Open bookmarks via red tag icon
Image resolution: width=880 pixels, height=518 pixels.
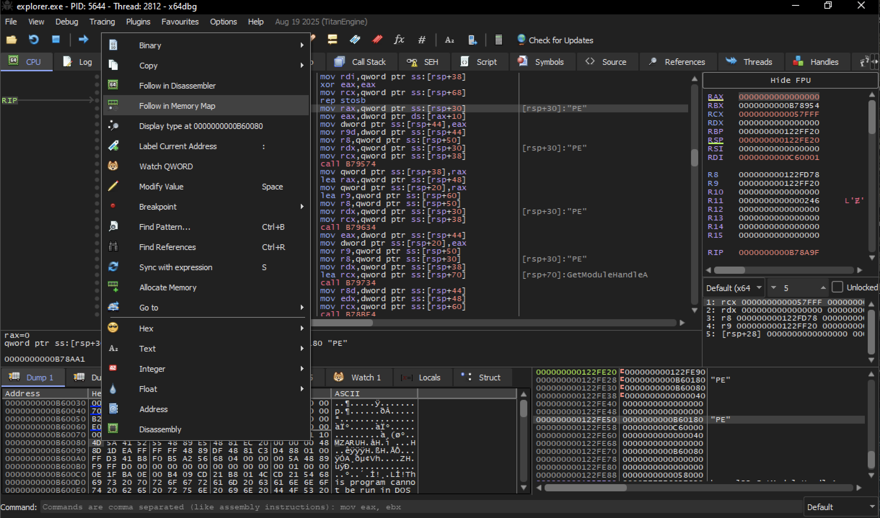(x=377, y=40)
